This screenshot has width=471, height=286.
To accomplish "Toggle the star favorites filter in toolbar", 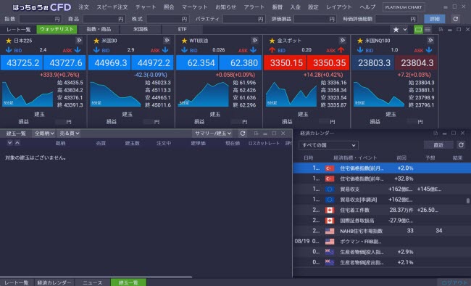I will pyautogui.click(x=396, y=30).
